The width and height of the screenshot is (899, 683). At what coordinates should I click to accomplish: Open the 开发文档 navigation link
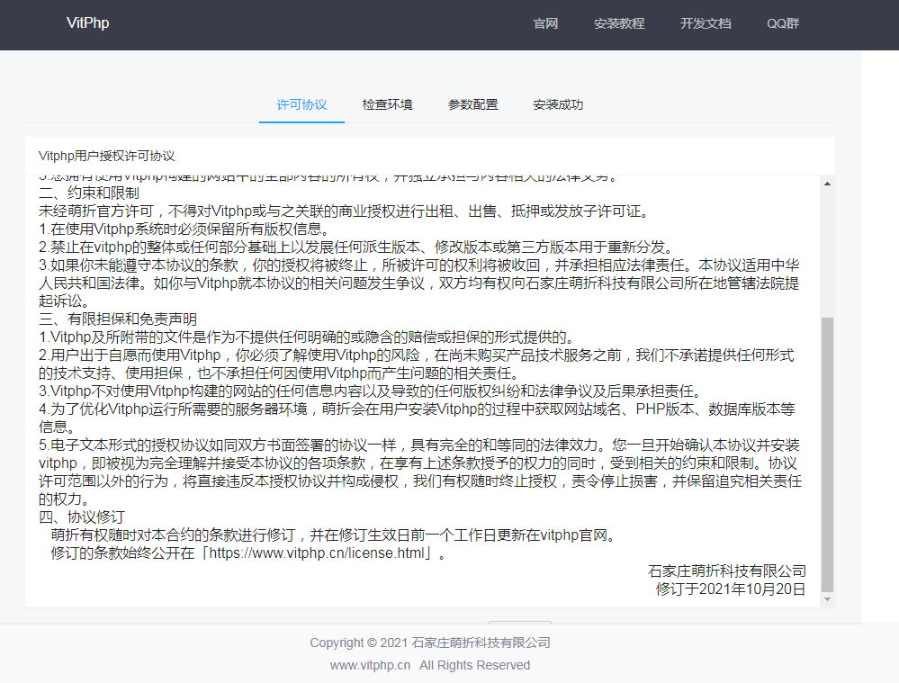pyautogui.click(x=706, y=23)
